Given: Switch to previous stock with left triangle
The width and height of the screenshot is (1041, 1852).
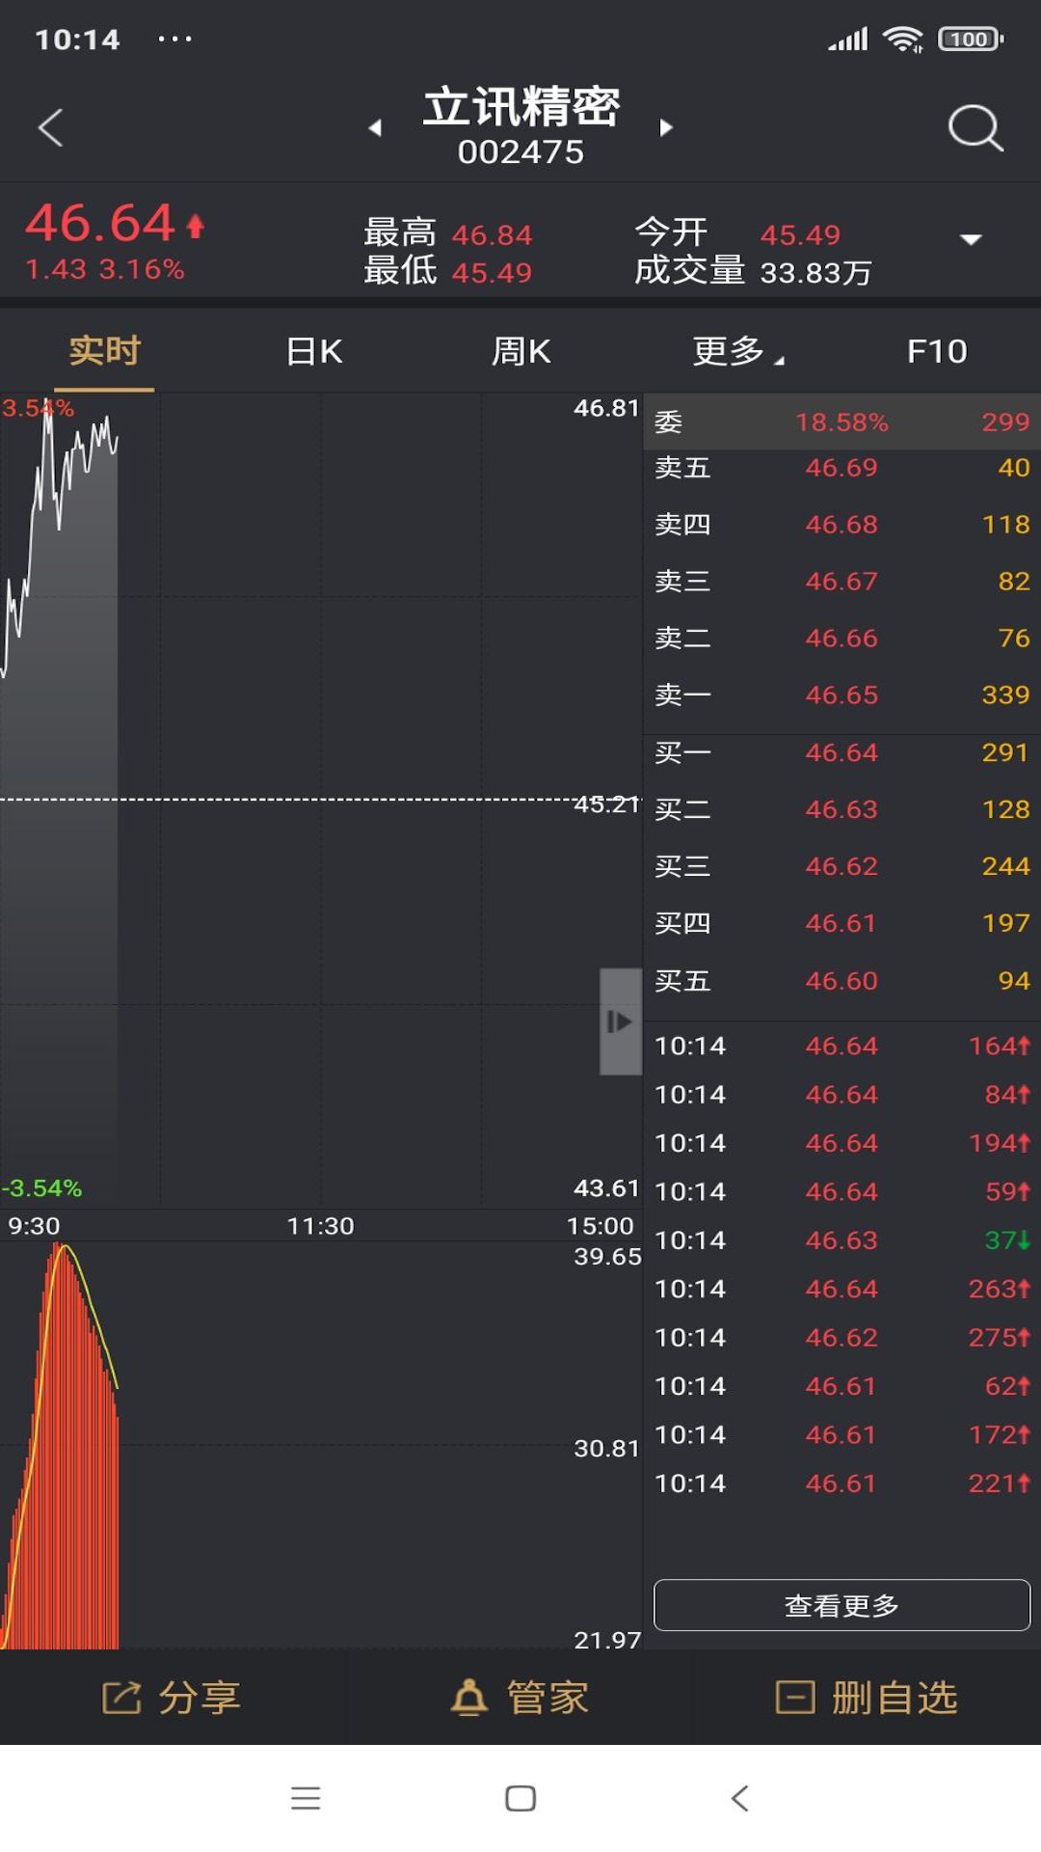Looking at the screenshot, I should (375, 127).
